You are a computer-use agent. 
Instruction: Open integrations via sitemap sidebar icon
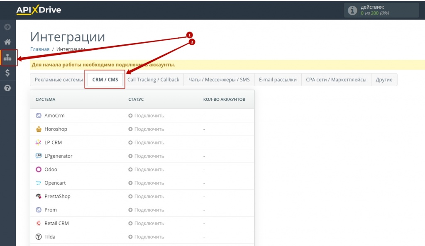pos(7,57)
